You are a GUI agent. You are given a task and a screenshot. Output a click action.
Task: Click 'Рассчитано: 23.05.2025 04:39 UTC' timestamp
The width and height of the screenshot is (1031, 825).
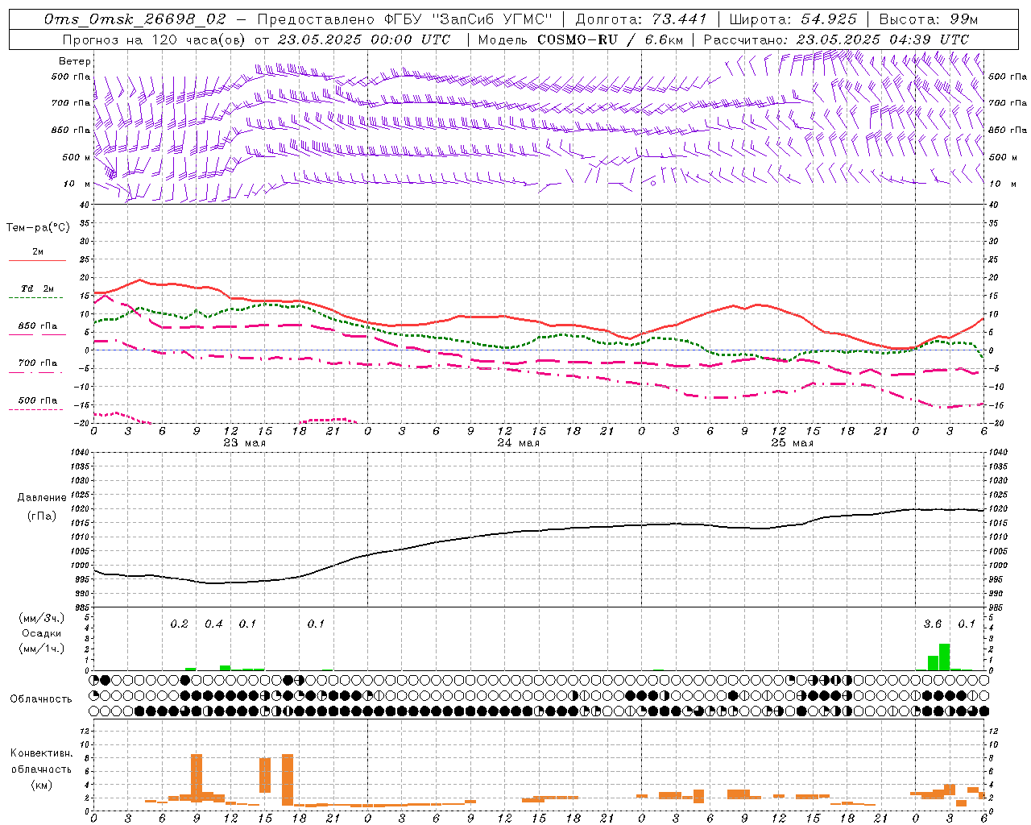(x=837, y=39)
